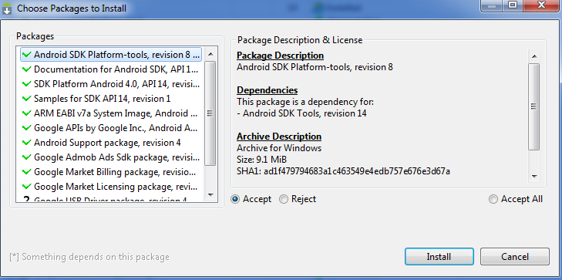Maximize the Choose Packages to Install window
The height and width of the screenshot is (280, 562).
pyautogui.click(x=513, y=5)
